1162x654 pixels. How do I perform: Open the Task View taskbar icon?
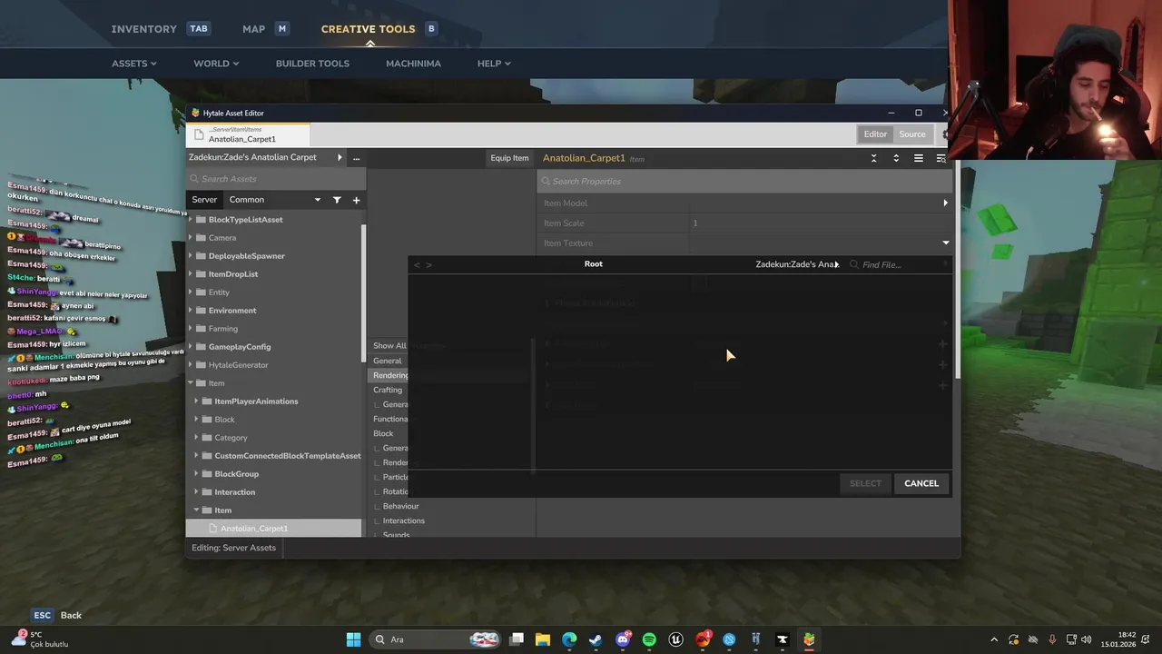[x=517, y=639]
